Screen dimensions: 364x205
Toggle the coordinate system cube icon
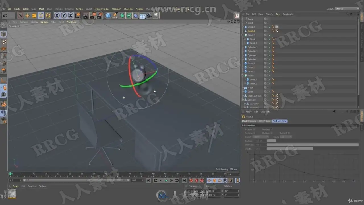[x=78, y=15]
